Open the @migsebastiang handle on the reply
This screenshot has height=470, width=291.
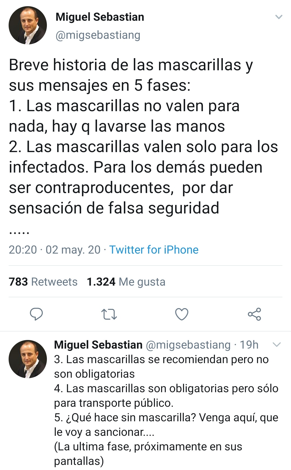point(188,345)
